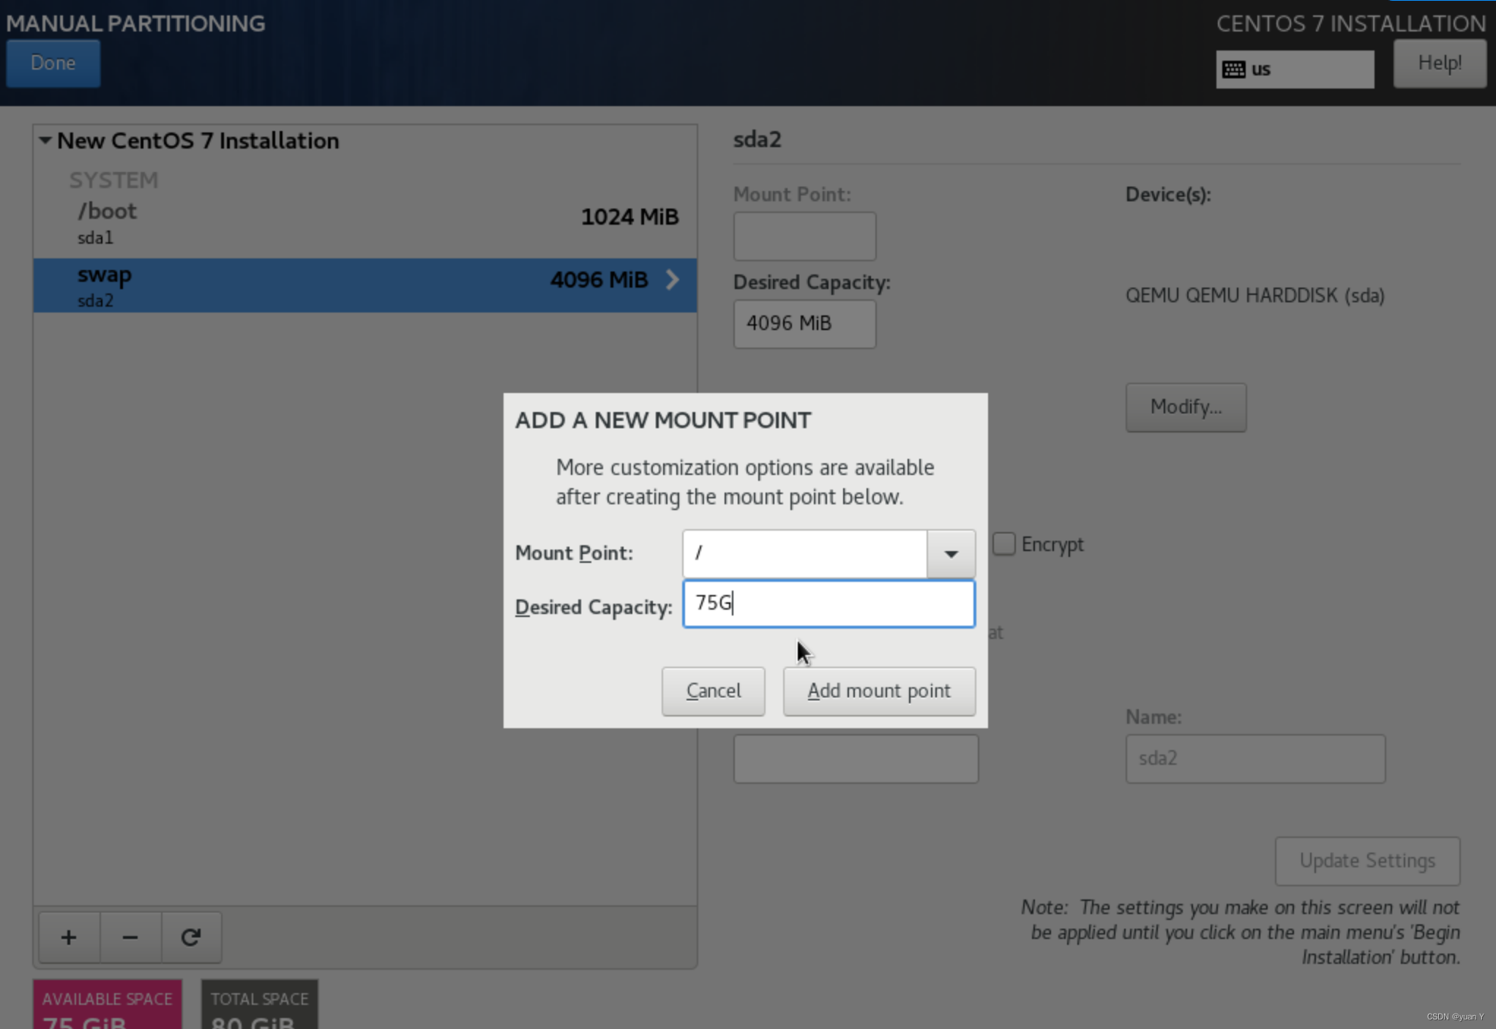Screen dimensions: 1496x1029
Task: Click the Done button
Action: [x=53, y=64]
